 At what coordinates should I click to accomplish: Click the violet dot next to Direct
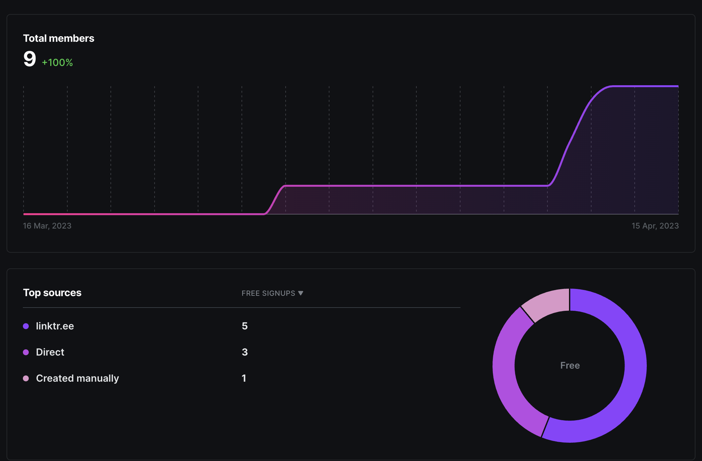tap(26, 352)
